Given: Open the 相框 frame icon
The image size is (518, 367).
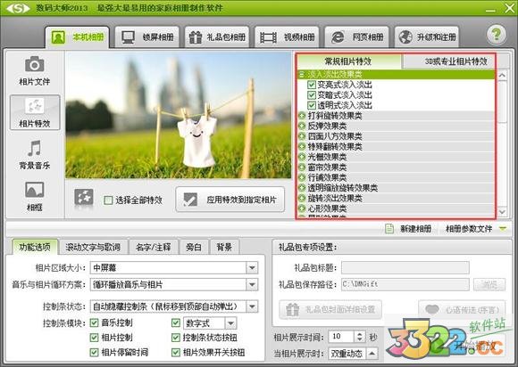Looking at the screenshot, I should click(x=34, y=190).
